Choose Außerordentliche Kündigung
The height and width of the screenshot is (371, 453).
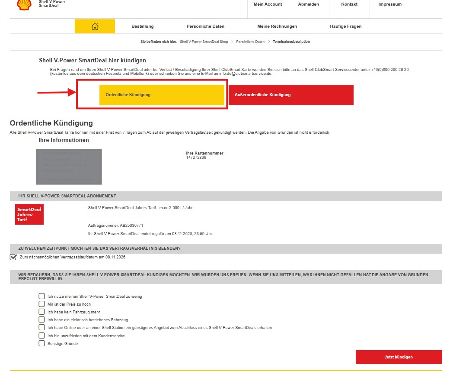coord(290,95)
